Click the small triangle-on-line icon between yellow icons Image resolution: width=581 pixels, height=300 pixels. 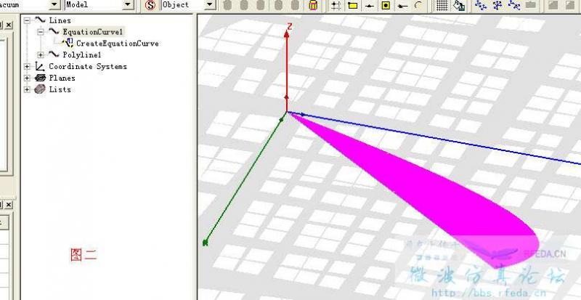tap(369, 6)
